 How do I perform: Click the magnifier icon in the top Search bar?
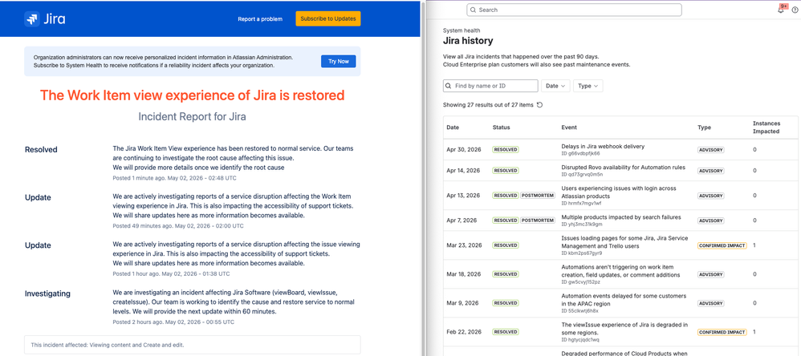[473, 10]
